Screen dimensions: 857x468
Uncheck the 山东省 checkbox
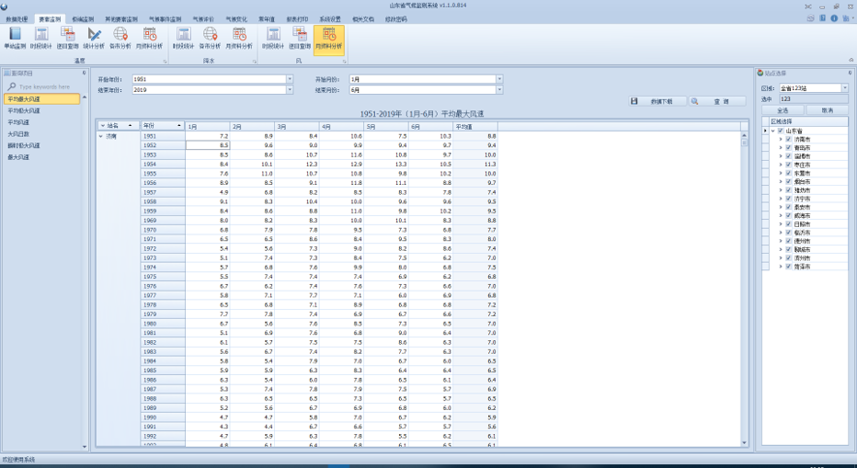781,131
